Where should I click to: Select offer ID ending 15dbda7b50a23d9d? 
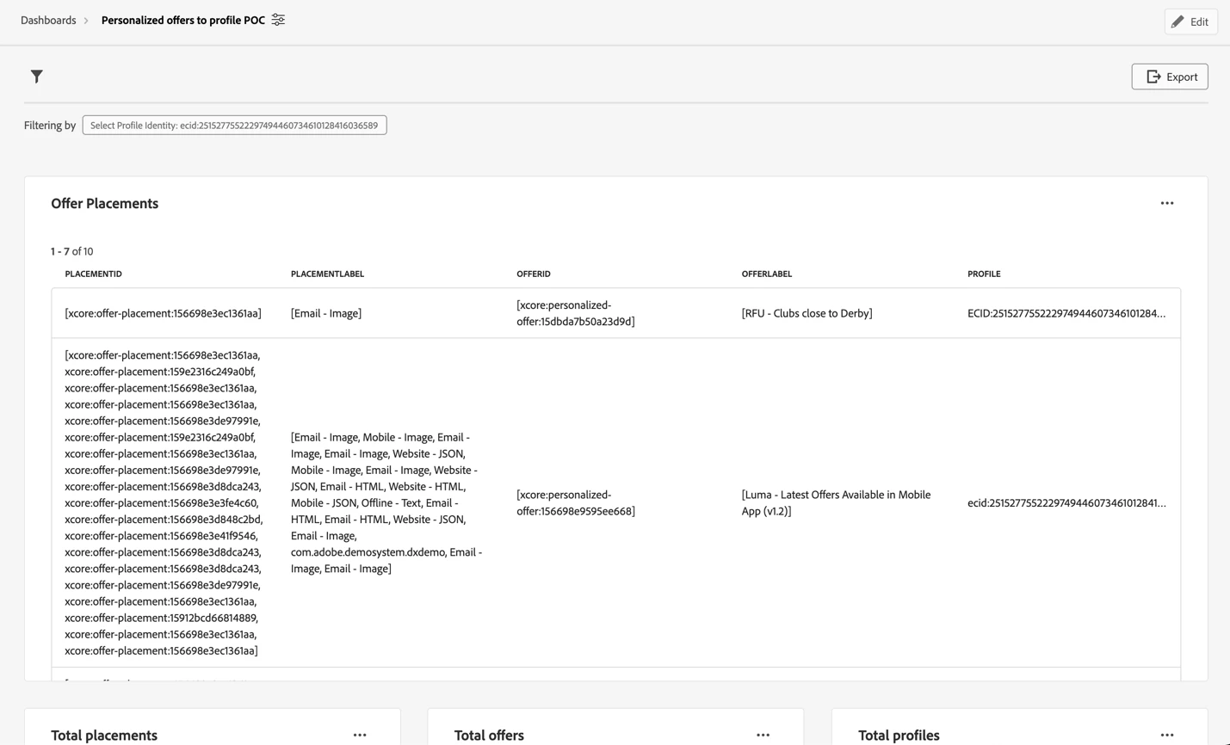point(575,313)
